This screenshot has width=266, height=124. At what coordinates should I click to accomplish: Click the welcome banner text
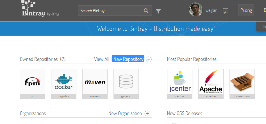[156, 29]
